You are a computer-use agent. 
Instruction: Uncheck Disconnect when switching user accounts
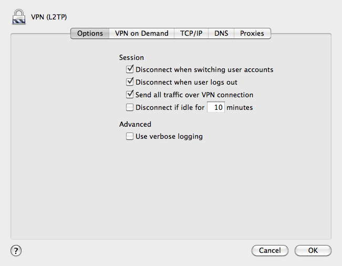pyautogui.click(x=130, y=69)
